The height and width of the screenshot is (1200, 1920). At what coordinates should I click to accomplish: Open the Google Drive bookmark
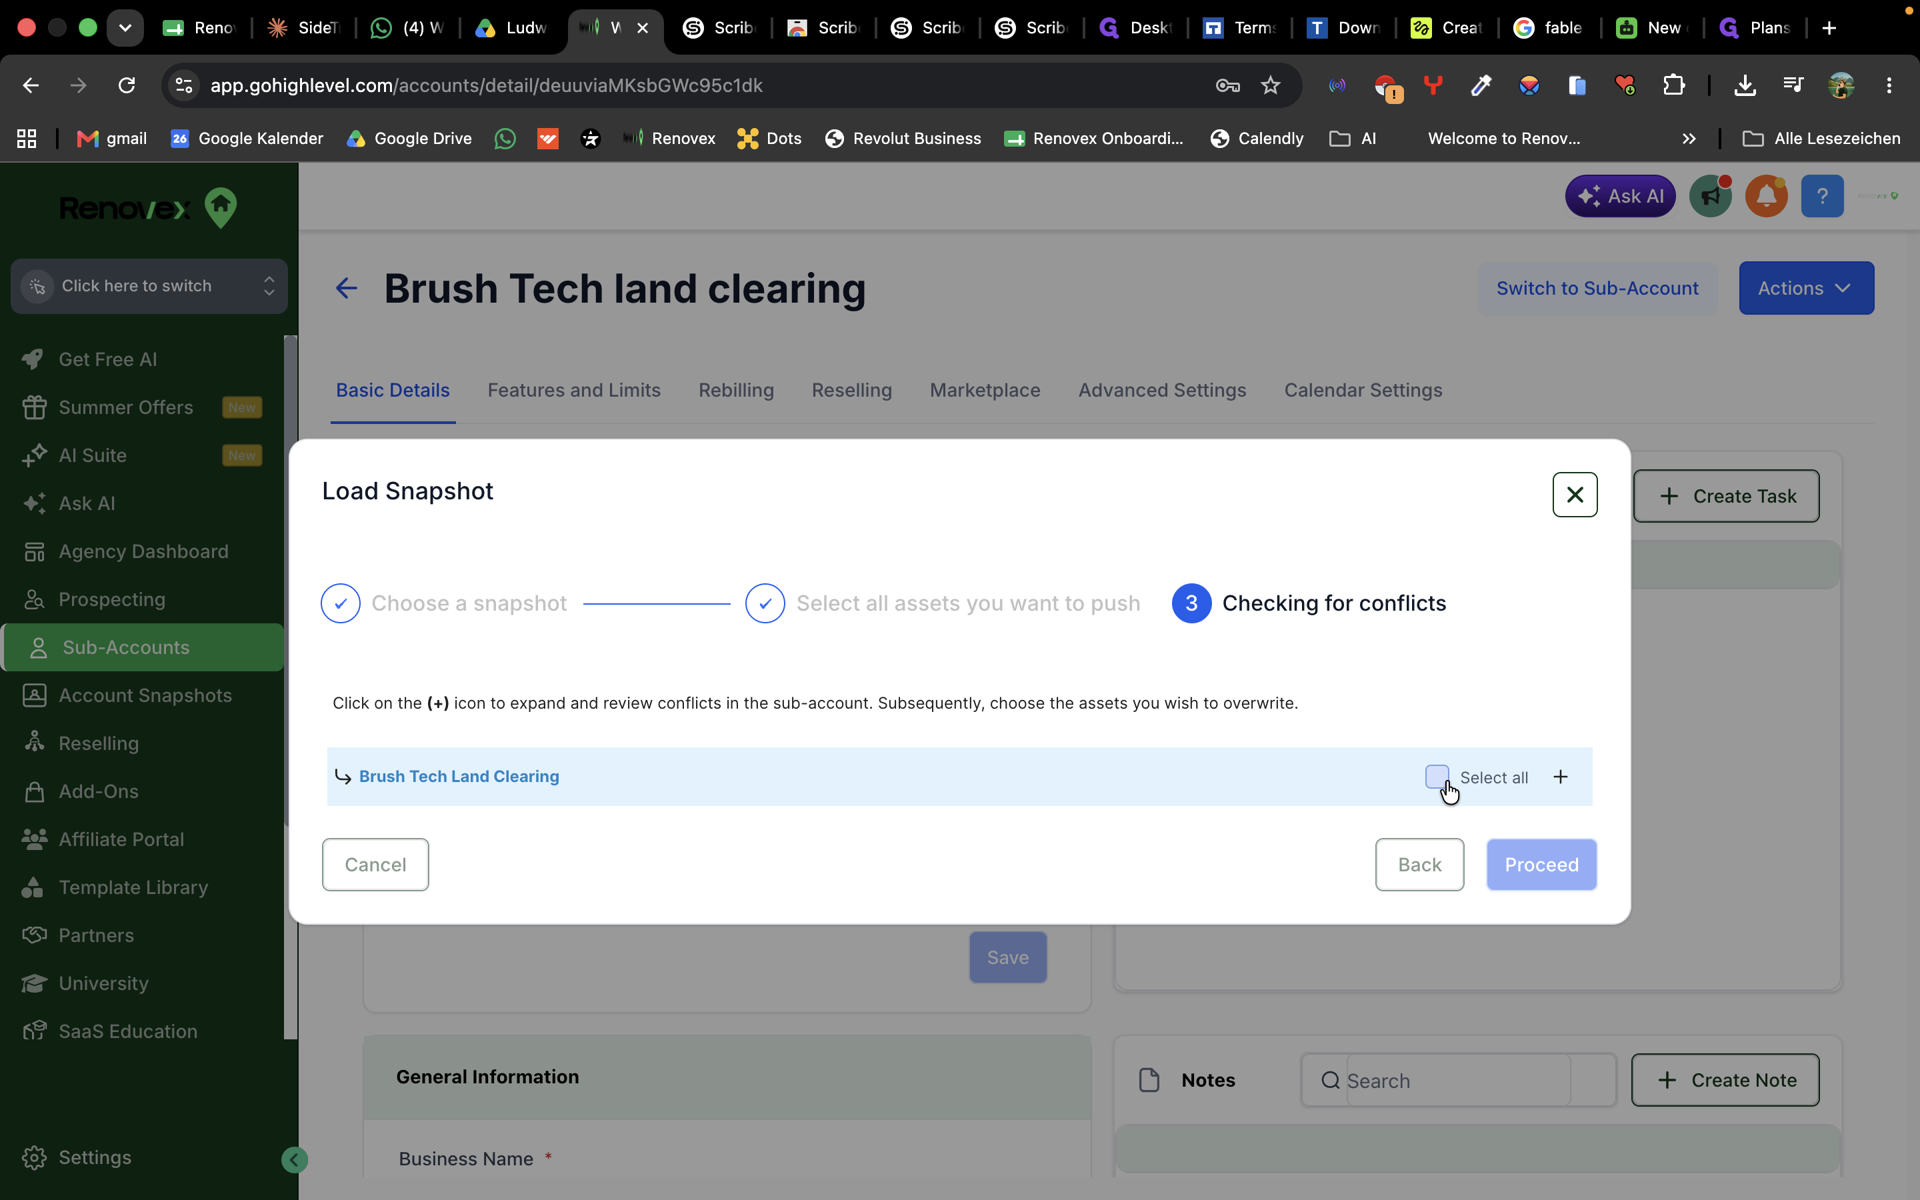(x=409, y=138)
